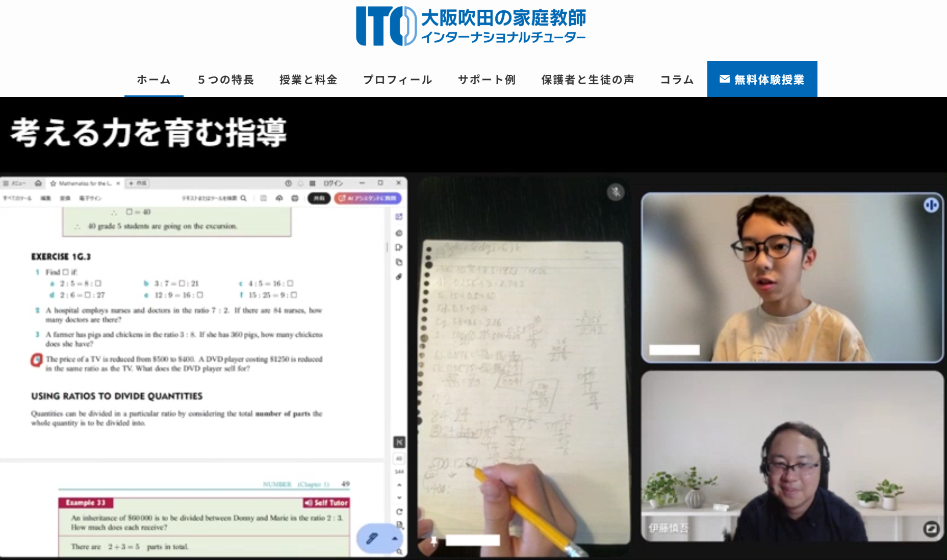This screenshot has width=947, height=560.
Task: Select サポート例 in the site menu
Action: (x=487, y=80)
